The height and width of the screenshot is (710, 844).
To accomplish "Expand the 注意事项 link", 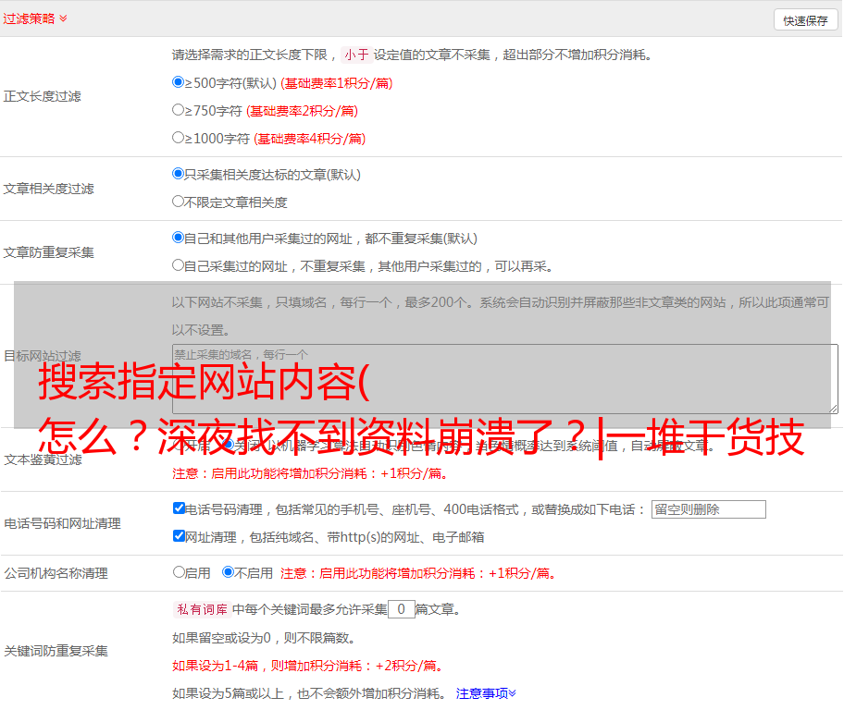I will [x=486, y=693].
